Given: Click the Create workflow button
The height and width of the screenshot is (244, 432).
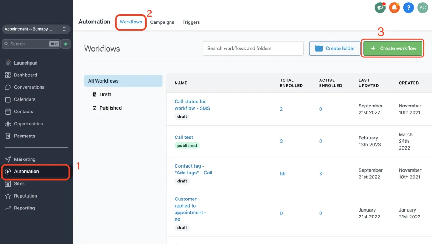Looking at the screenshot, I should pos(393,48).
